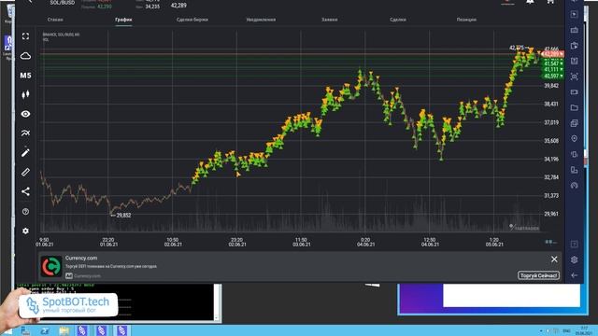This screenshot has width=598, height=336.
Task: Open the help question-mark icon in chart toolbar
Action: point(25,212)
